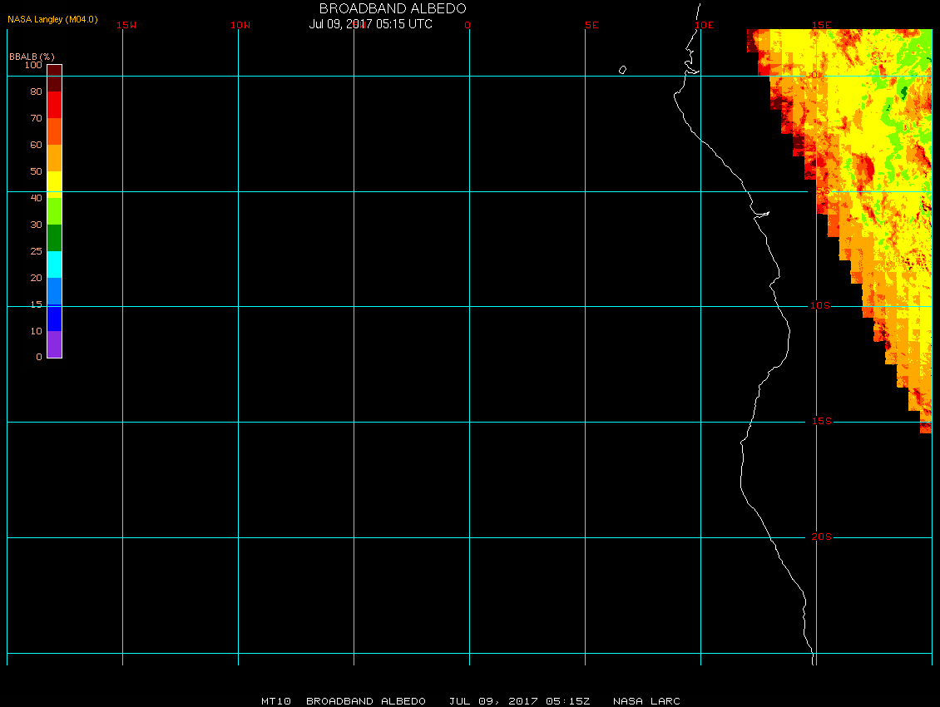Click the legend value 40
The image size is (940, 707).
tap(37, 198)
